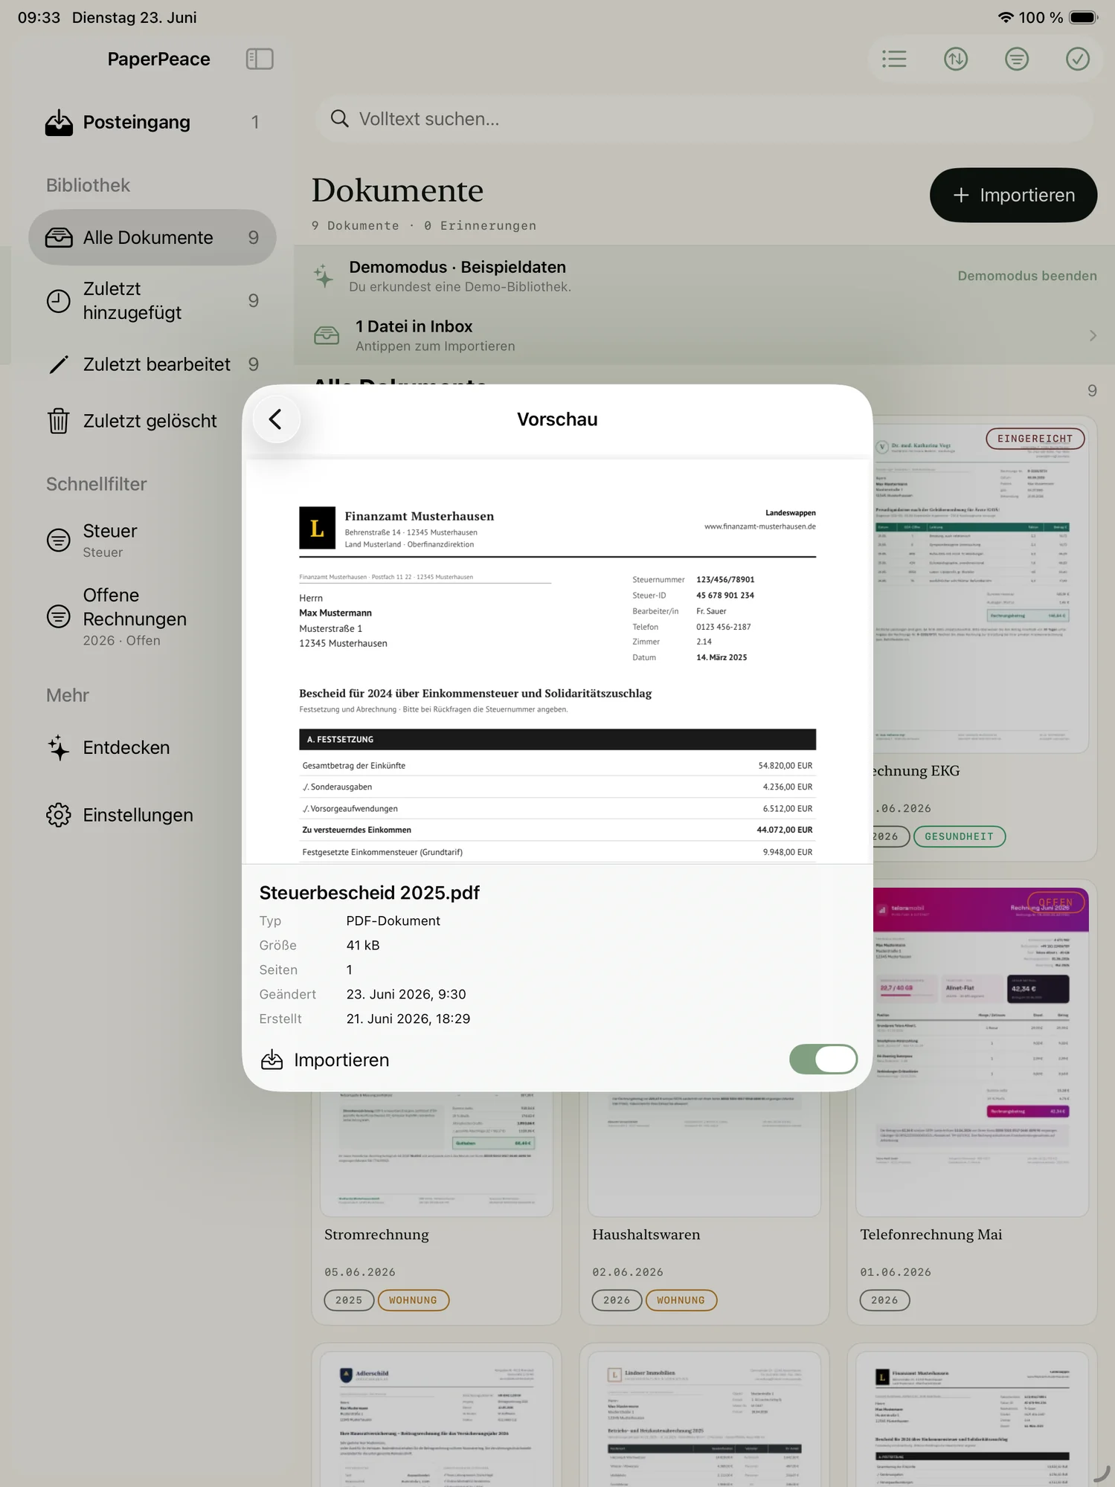Open the list view options icon
Image resolution: width=1115 pixels, height=1487 pixels.
click(894, 59)
